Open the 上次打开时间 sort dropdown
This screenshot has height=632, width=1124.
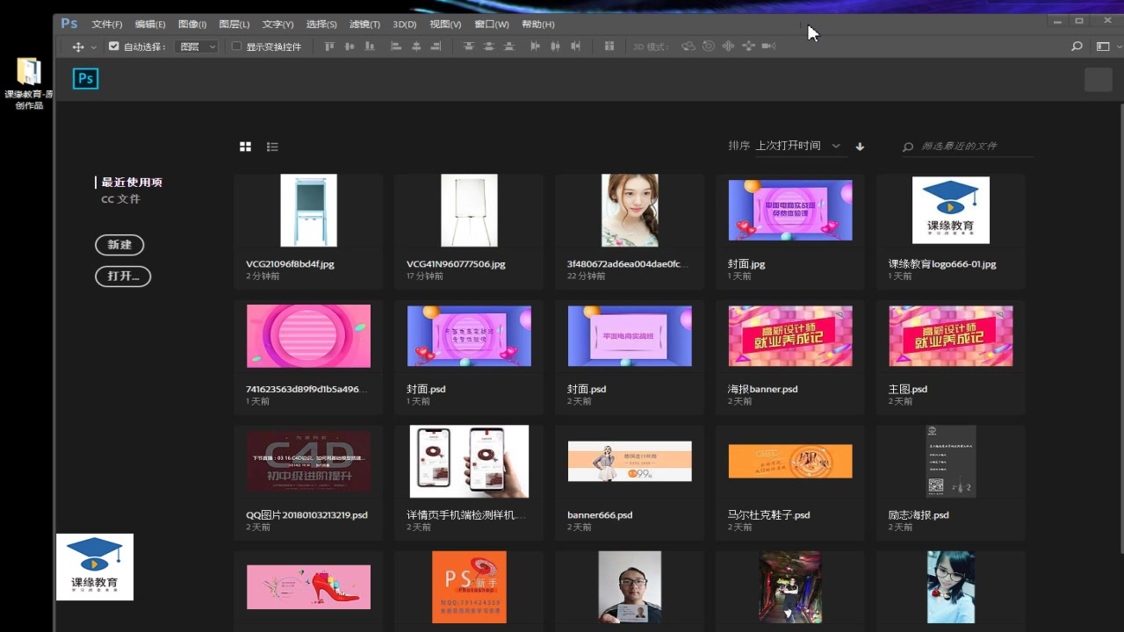pyautogui.click(x=797, y=146)
